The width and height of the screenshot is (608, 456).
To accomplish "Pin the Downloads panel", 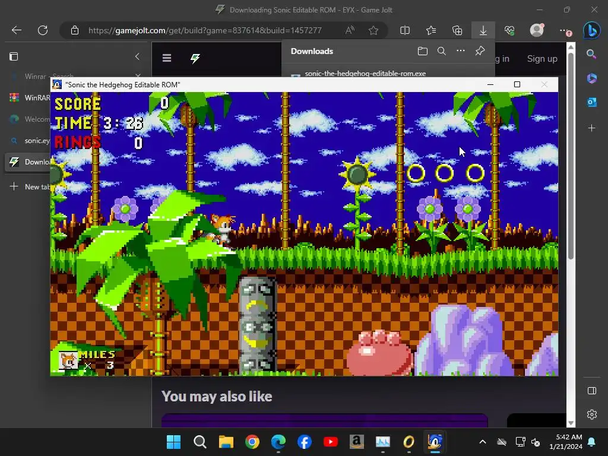I will pos(480,51).
